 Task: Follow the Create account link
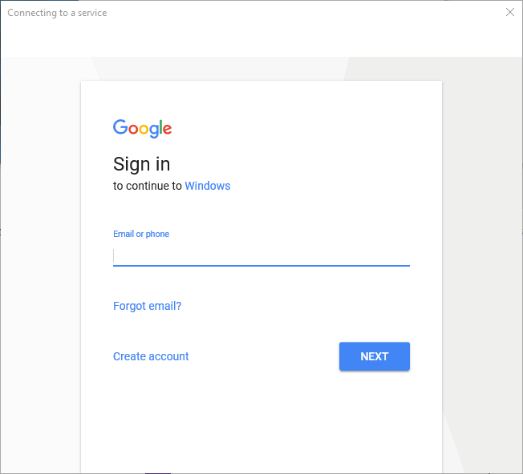point(151,356)
